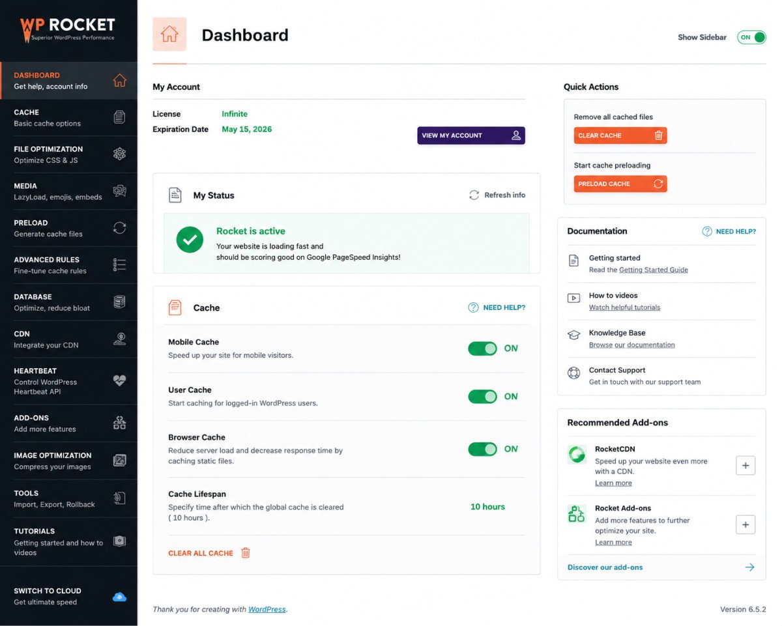This screenshot has width=782, height=626.
Task: Add RocketCDN with the plus button
Action: coord(746,465)
